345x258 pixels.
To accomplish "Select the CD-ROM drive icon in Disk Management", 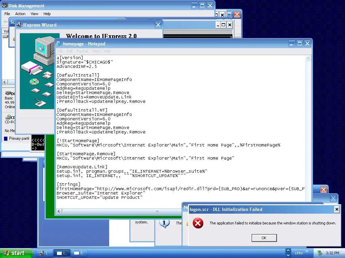I will click(x=8, y=117).
